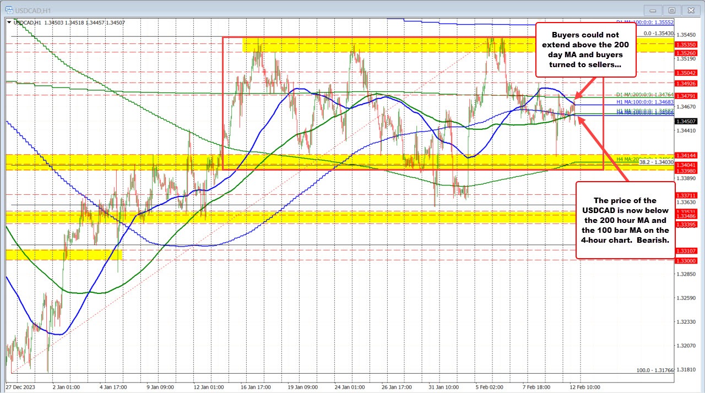Click the minimize button of the chart window
705x393 pixels.
[652, 10]
